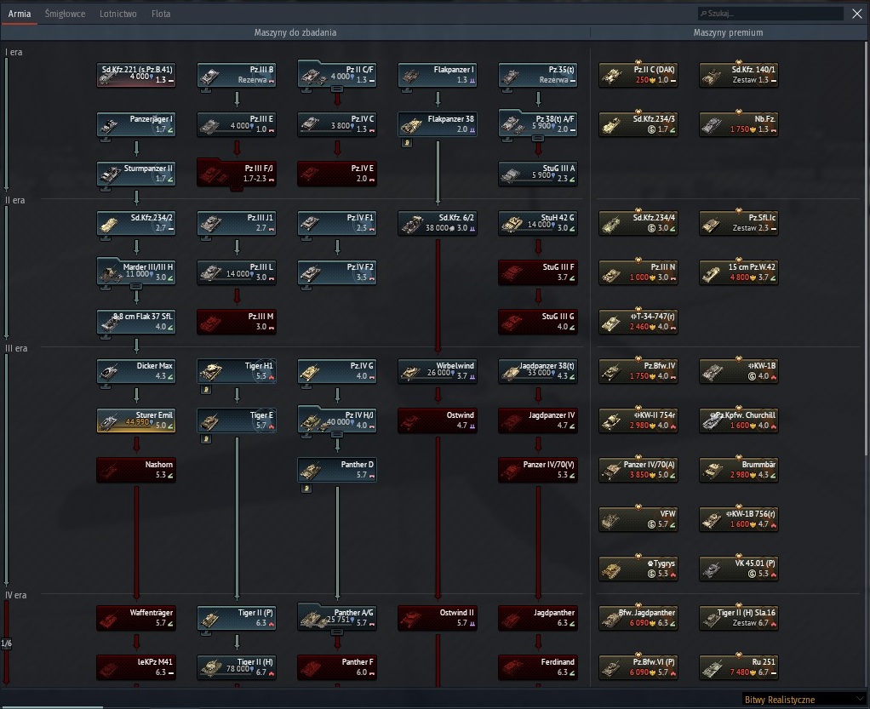The image size is (870, 709).
Task: Select the Tiger II (H) tank
Action: (237, 667)
